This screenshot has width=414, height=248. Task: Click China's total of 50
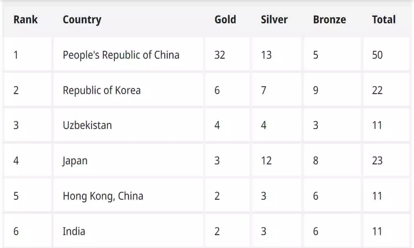(377, 55)
